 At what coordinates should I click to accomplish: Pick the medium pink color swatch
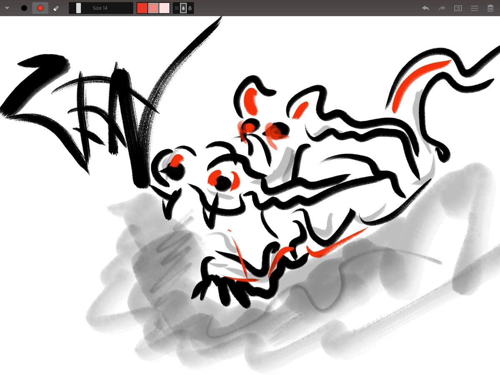153,8
